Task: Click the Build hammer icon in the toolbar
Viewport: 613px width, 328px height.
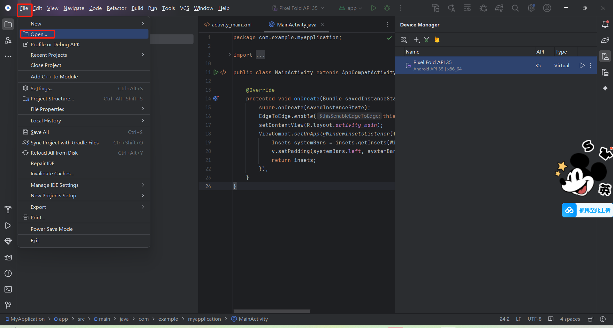Action: tap(435, 8)
